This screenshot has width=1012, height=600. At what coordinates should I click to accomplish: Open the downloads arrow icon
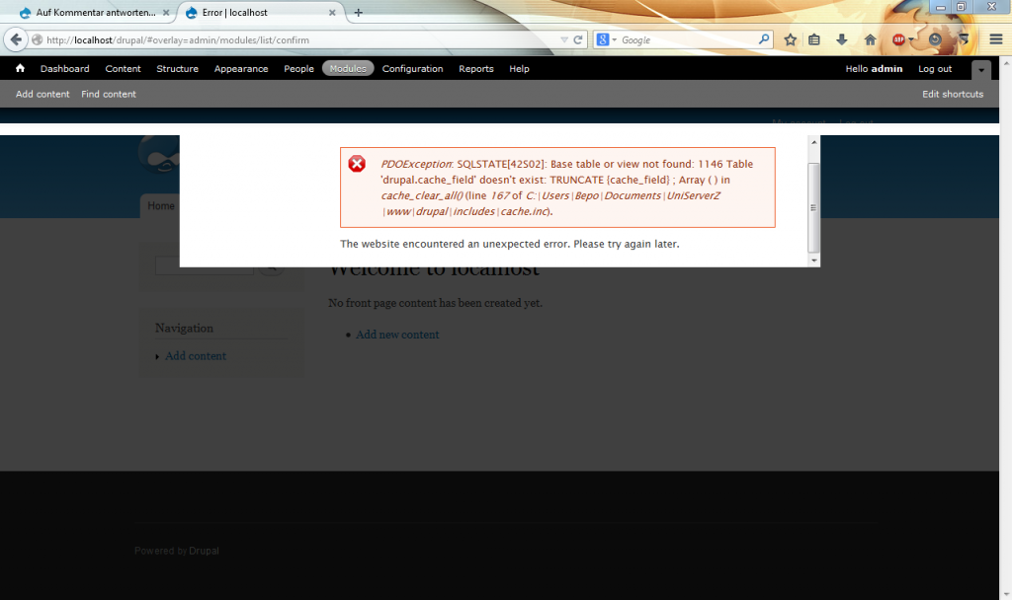pos(842,40)
